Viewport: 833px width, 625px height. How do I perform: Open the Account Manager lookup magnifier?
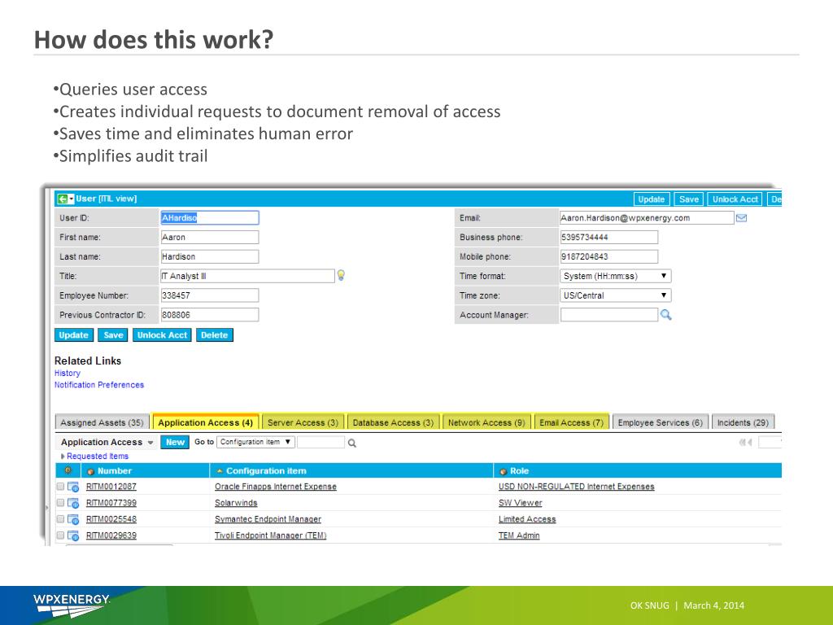coord(665,315)
